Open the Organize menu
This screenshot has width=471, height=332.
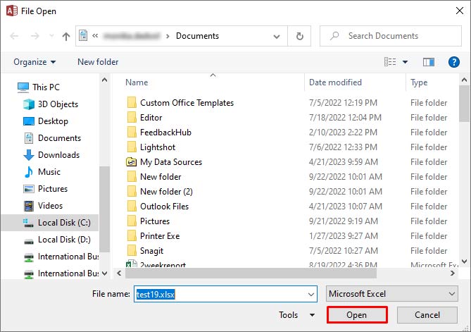(34, 62)
